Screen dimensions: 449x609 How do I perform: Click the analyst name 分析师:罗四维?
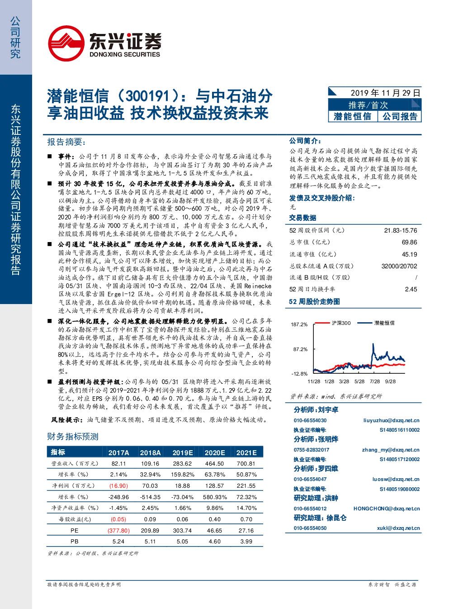pyautogui.click(x=316, y=469)
